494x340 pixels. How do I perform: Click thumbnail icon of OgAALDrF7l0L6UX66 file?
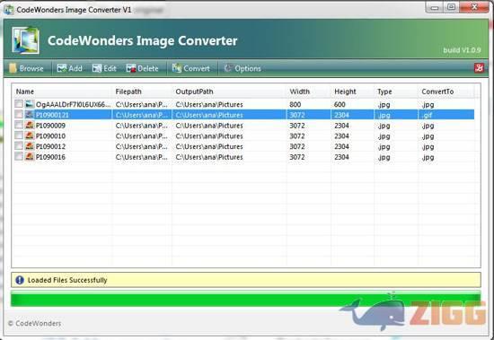coord(30,104)
